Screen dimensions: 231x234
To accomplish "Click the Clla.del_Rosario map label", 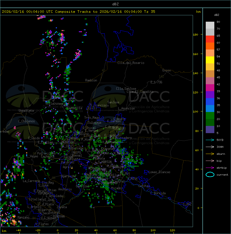I will (x=131, y=63).
